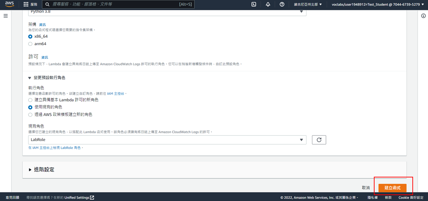The image size is (428, 201).
Task: Click the 建立函式 create function button
Action: [x=392, y=187]
